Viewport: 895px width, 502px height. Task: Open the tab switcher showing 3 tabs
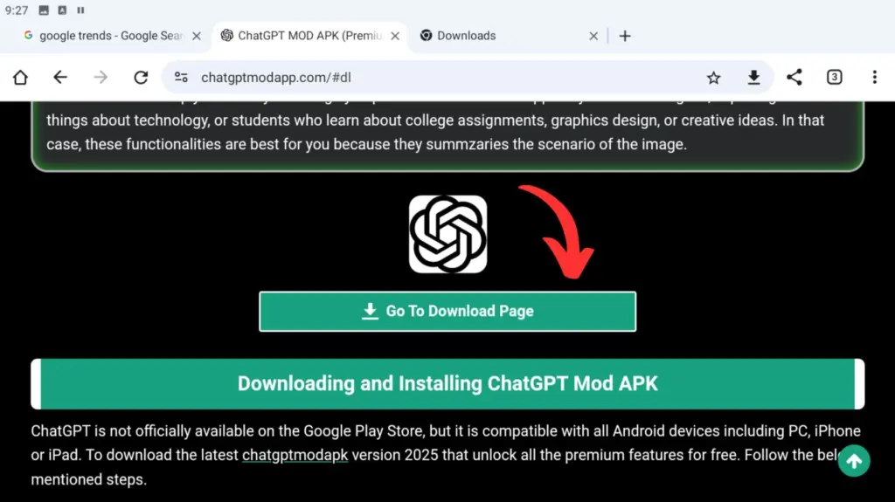(835, 77)
